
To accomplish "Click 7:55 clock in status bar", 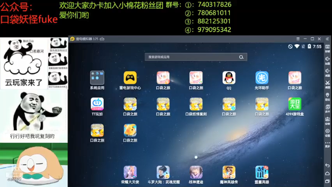I will (317, 46).
